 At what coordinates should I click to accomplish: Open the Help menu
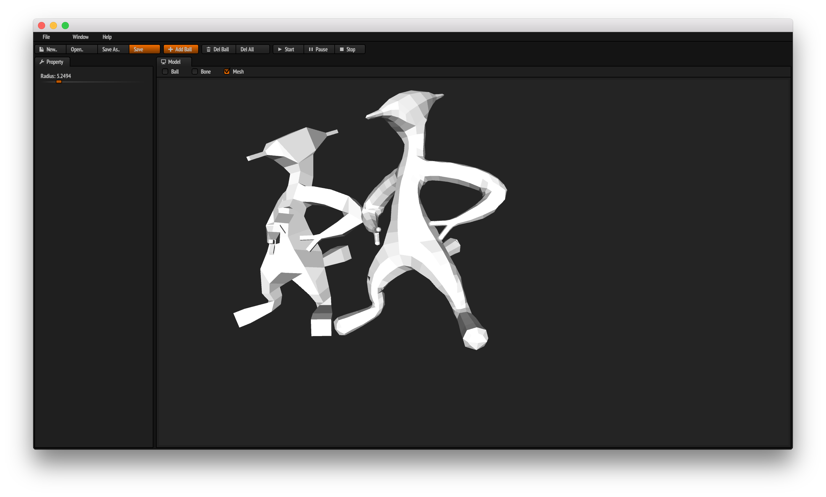point(107,37)
